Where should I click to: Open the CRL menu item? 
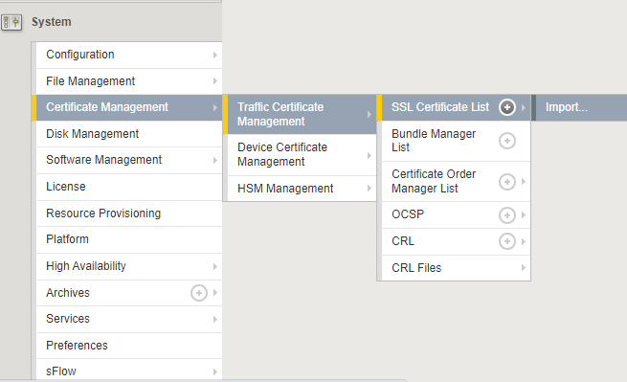coord(456,241)
